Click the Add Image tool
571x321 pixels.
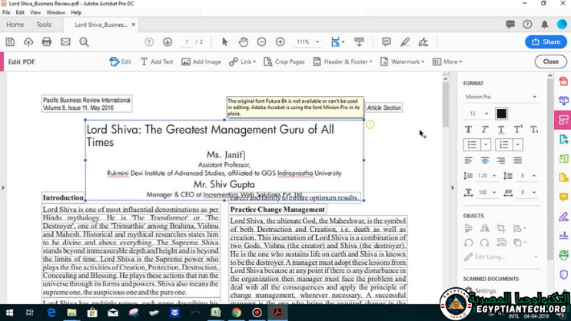(201, 61)
